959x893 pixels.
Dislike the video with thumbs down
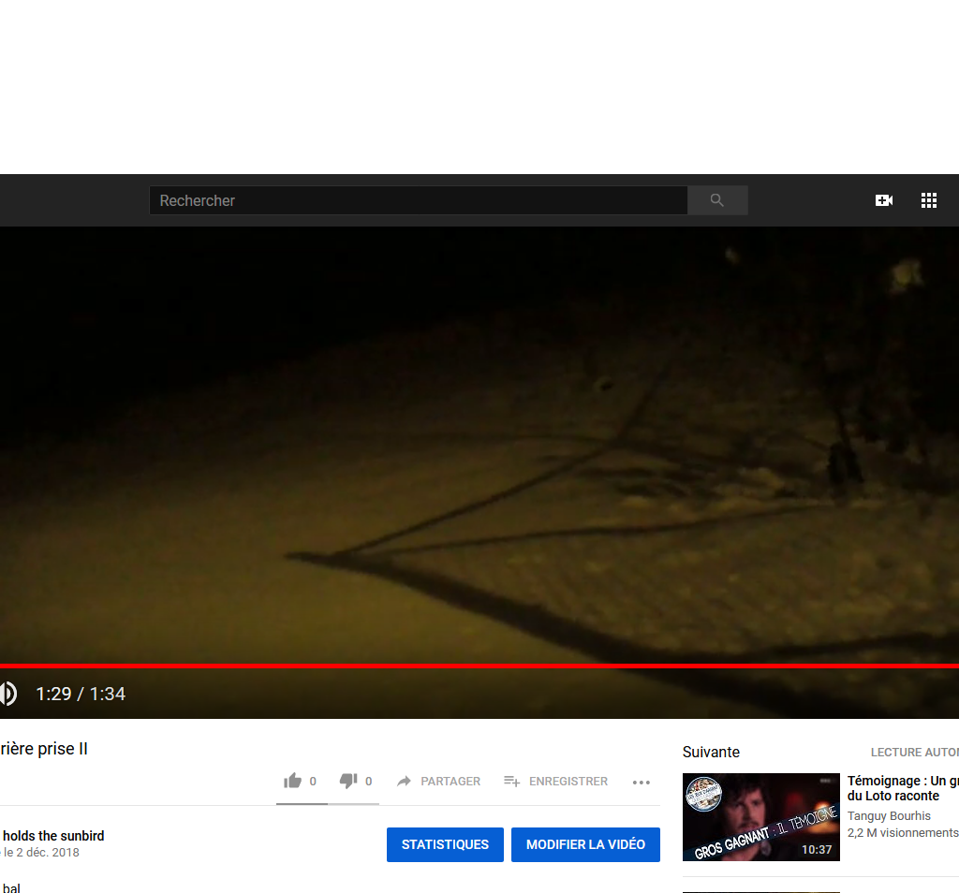[348, 781]
